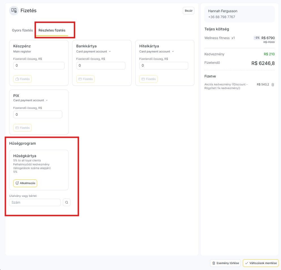Click Fizetés button under Bankkártya
This screenshot has width=281, height=270.
coord(85,79)
